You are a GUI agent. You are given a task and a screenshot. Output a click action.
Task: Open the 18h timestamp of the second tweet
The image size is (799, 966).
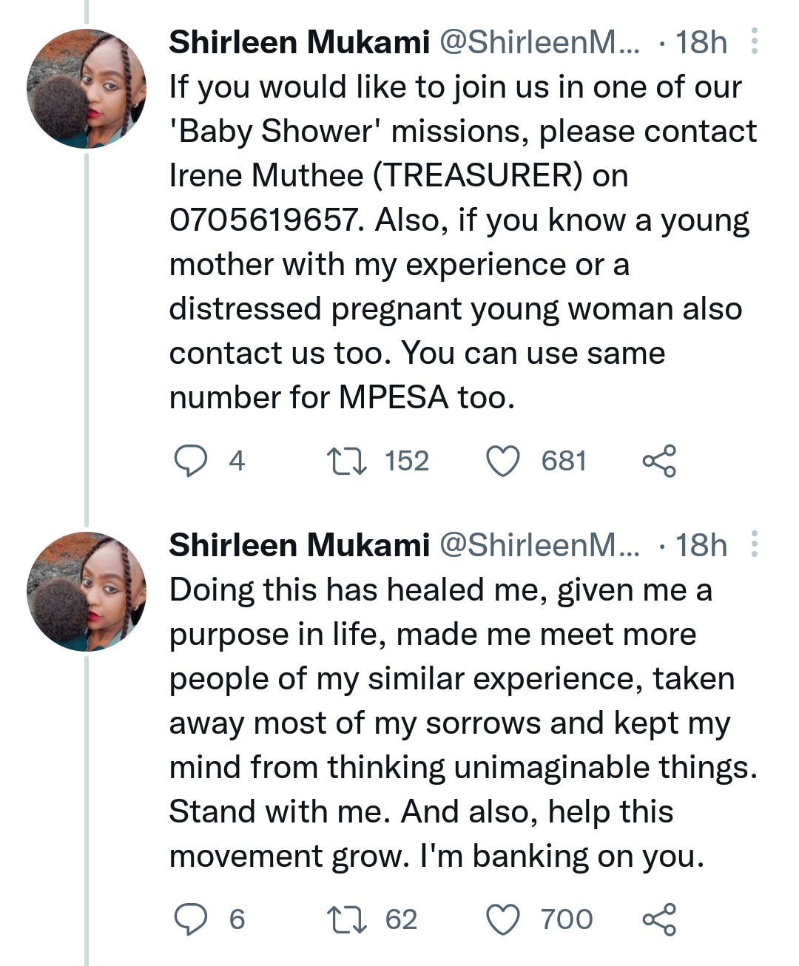(701, 545)
